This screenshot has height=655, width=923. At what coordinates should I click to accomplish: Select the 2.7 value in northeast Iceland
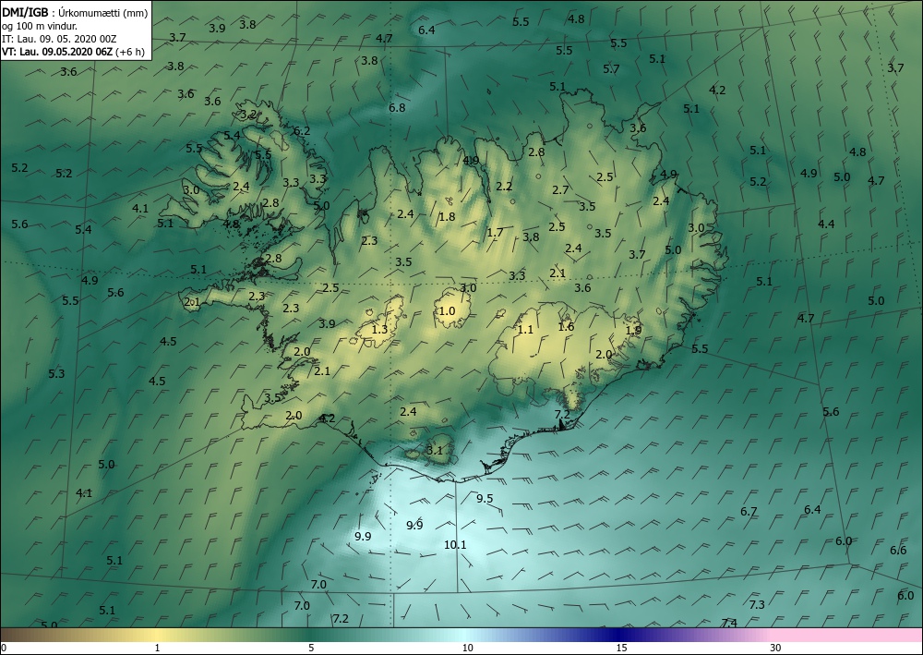(x=560, y=189)
